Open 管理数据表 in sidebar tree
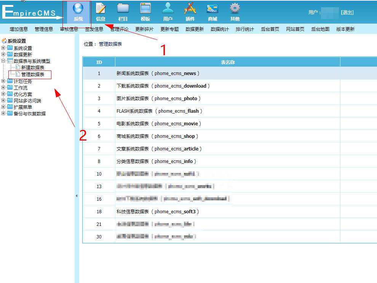Viewport: 377px width, 283px height. click(33, 75)
